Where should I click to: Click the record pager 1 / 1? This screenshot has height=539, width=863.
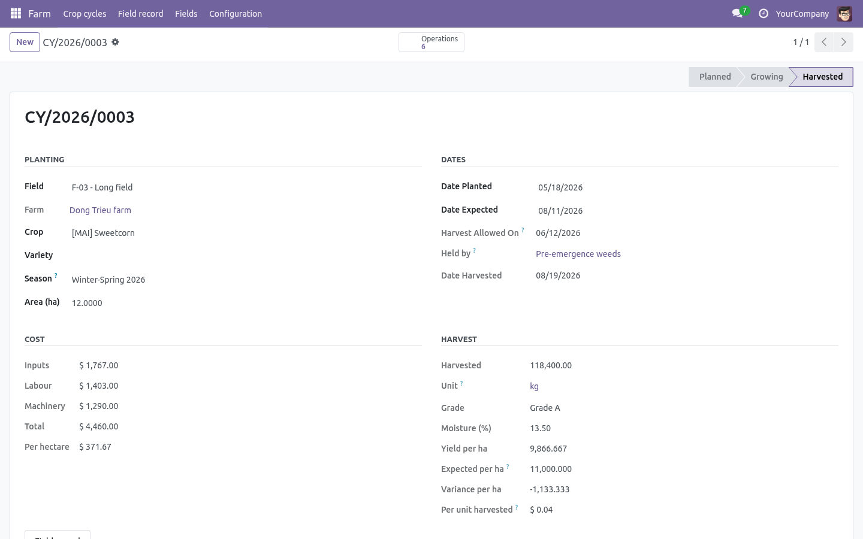(801, 42)
